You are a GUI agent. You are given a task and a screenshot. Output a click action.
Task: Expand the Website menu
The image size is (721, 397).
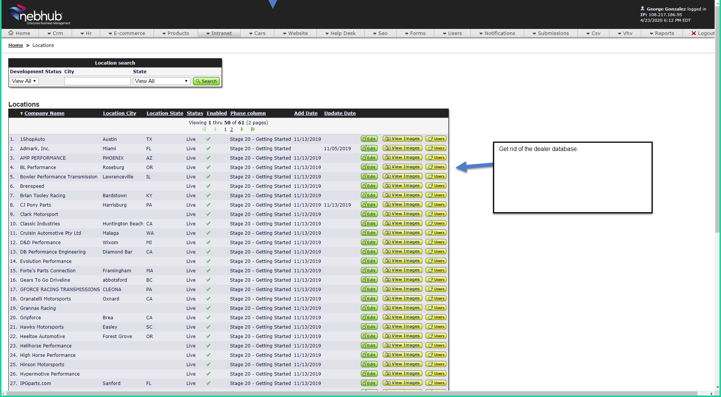click(x=296, y=33)
